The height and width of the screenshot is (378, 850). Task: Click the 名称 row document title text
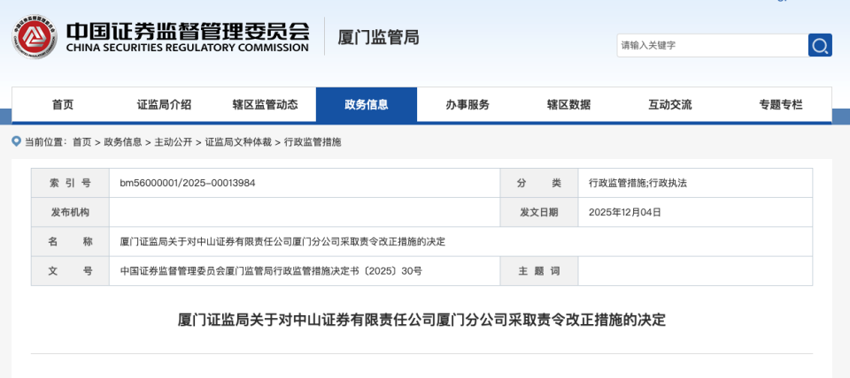click(x=282, y=242)
